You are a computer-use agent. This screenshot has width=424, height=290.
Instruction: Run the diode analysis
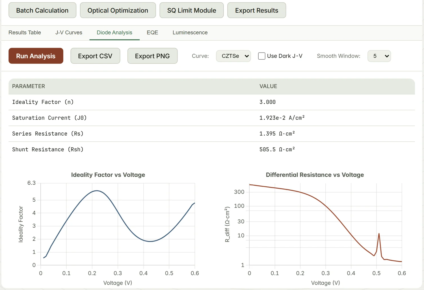click(x=36, y=56)
